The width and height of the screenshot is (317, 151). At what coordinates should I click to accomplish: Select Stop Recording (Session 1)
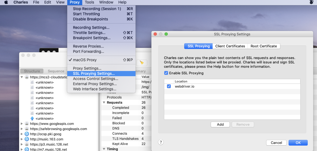[101, 9]
